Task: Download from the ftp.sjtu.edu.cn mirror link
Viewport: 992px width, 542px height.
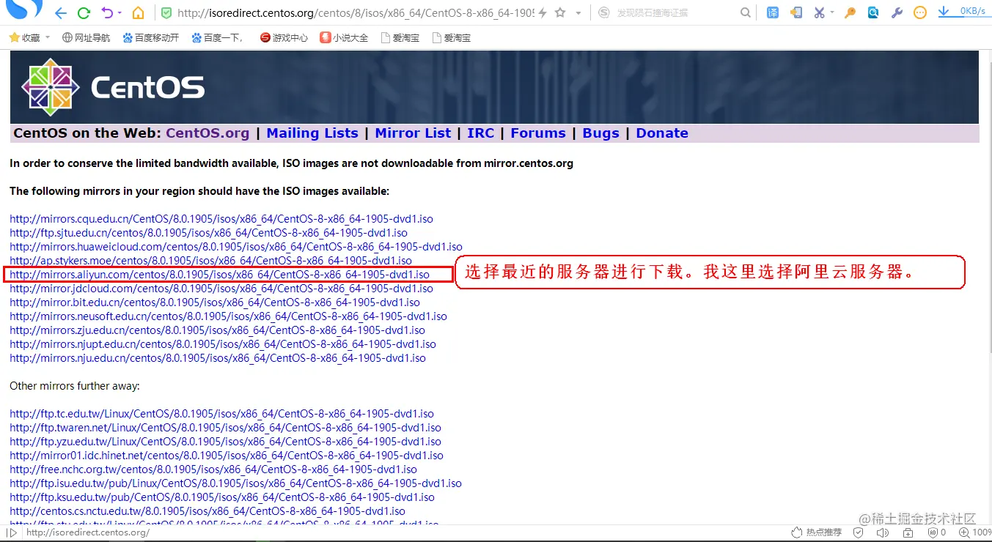Action: 208,233
